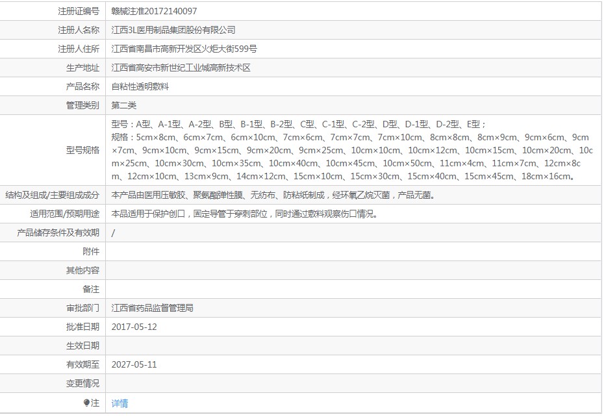Click the model specifications text block
606x417 pixels.
tap(351, 150)
